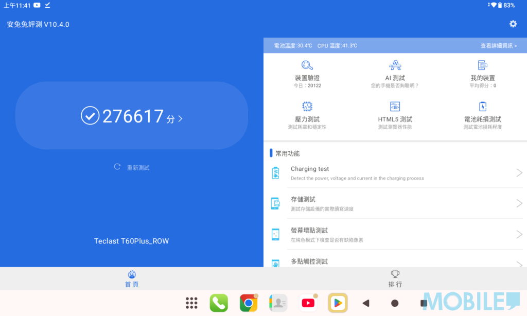Launch the AI 測試 icon
Screen dimensions: 527x316
[x=395, y=65]
